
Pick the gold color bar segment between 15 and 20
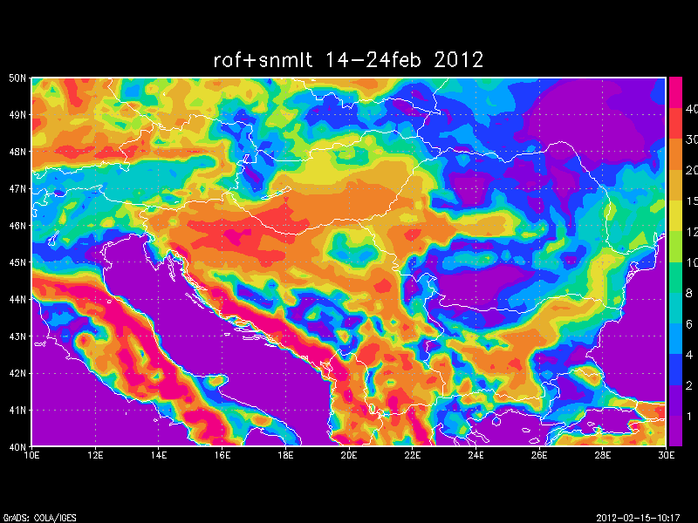coord(675,185)
